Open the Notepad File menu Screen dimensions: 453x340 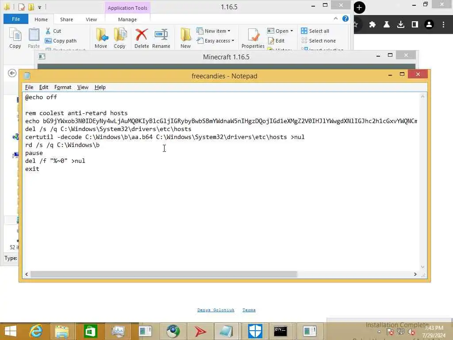(29, 87)
